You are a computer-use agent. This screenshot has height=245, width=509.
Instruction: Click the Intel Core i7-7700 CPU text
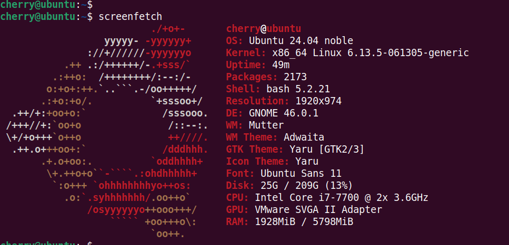341,198
